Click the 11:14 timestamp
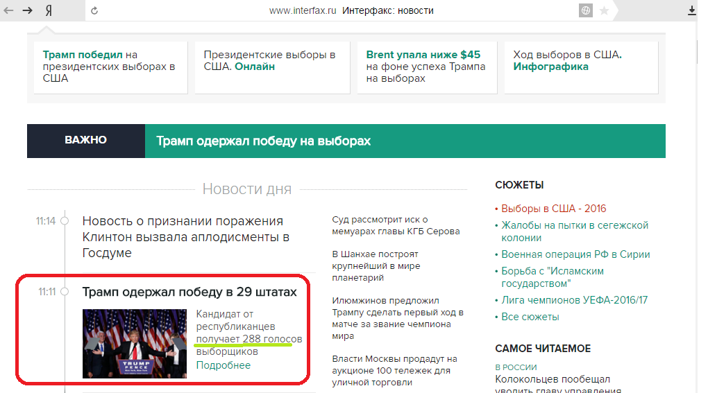 click(x=46, y=221)
